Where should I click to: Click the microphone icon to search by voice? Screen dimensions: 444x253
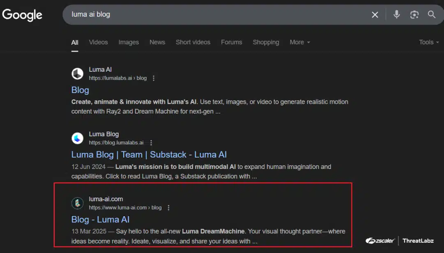click(x=396, y=14)
